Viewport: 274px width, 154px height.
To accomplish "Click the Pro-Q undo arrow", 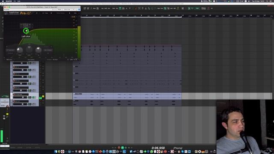I will click(36, 13).
